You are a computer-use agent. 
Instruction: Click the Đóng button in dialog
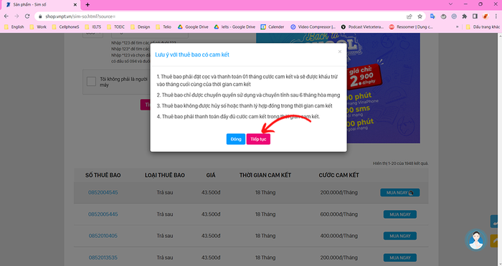[x=236, y=139]
